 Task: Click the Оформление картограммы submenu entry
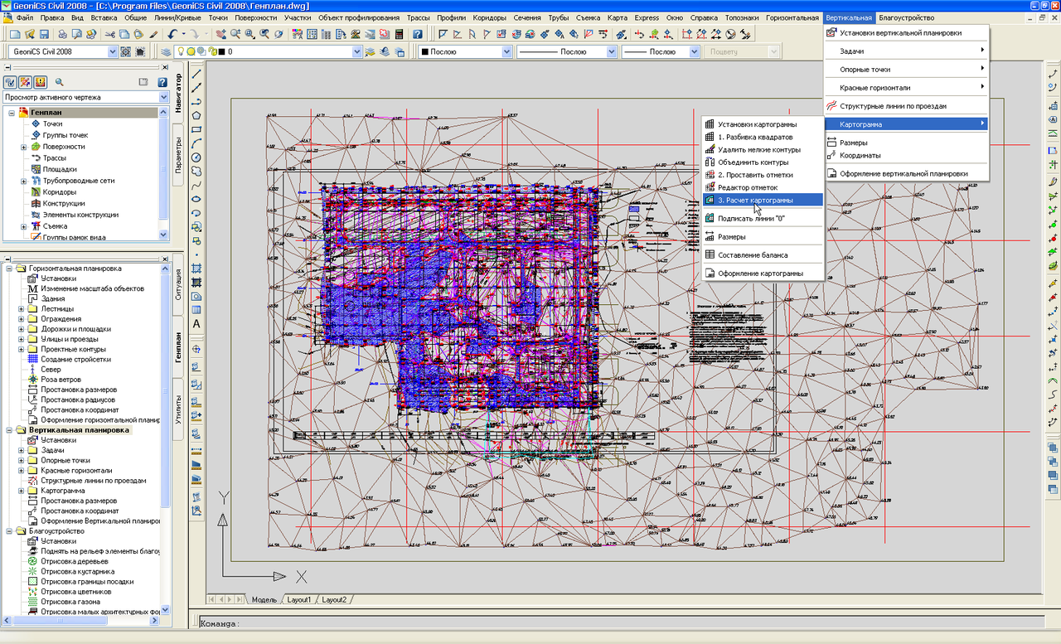(x=762, y=274)
